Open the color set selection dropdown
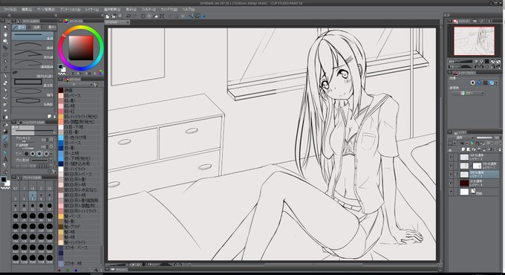505x275 pixels. coord(78,85)
